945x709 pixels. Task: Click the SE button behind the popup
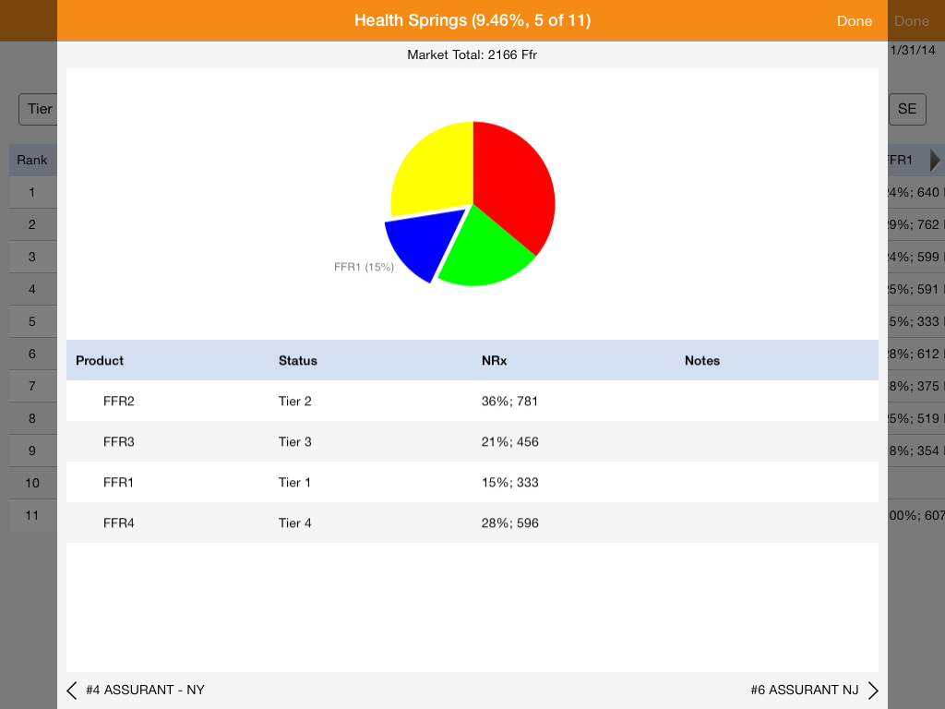907,109
